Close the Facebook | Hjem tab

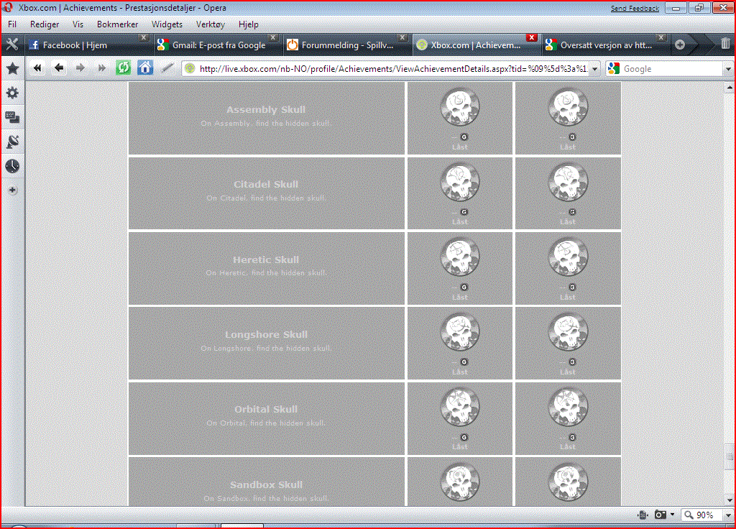pos(144,37)
